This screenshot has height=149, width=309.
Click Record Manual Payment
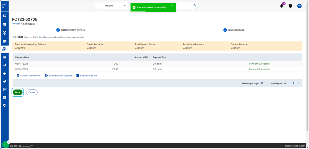tap(58, 76)
